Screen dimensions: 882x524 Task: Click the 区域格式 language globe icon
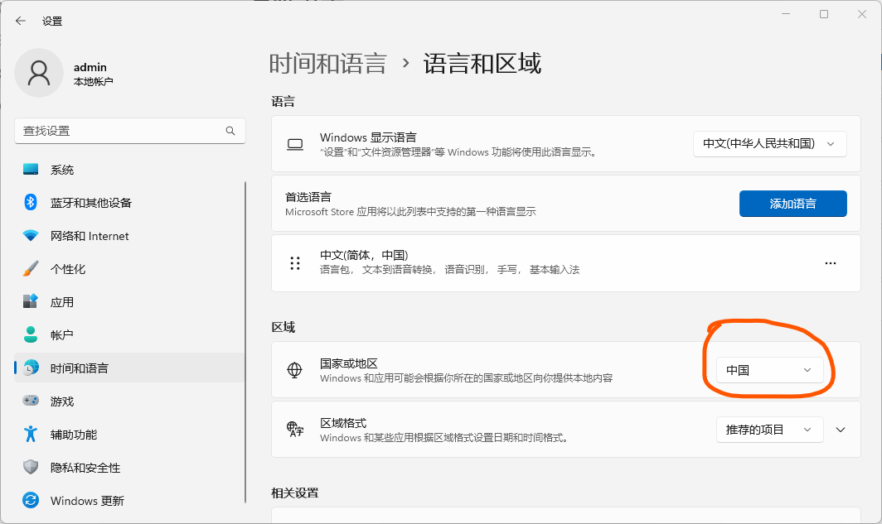coord(295,430)
